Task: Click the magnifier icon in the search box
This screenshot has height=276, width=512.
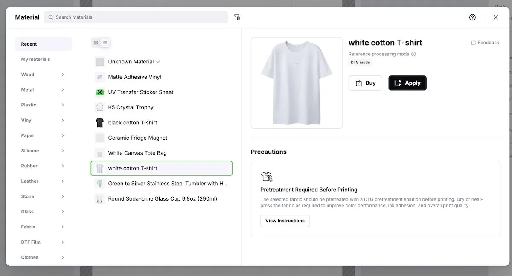Action: 51,17
